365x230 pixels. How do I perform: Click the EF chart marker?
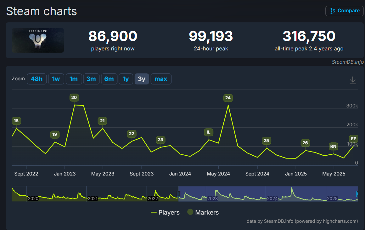point(353,139)
